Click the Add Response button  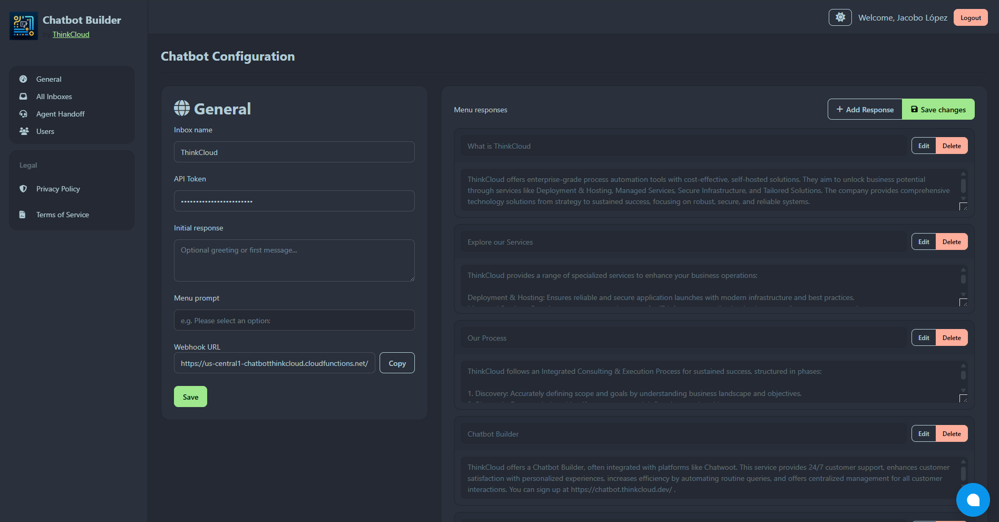[x=865, y=109]
